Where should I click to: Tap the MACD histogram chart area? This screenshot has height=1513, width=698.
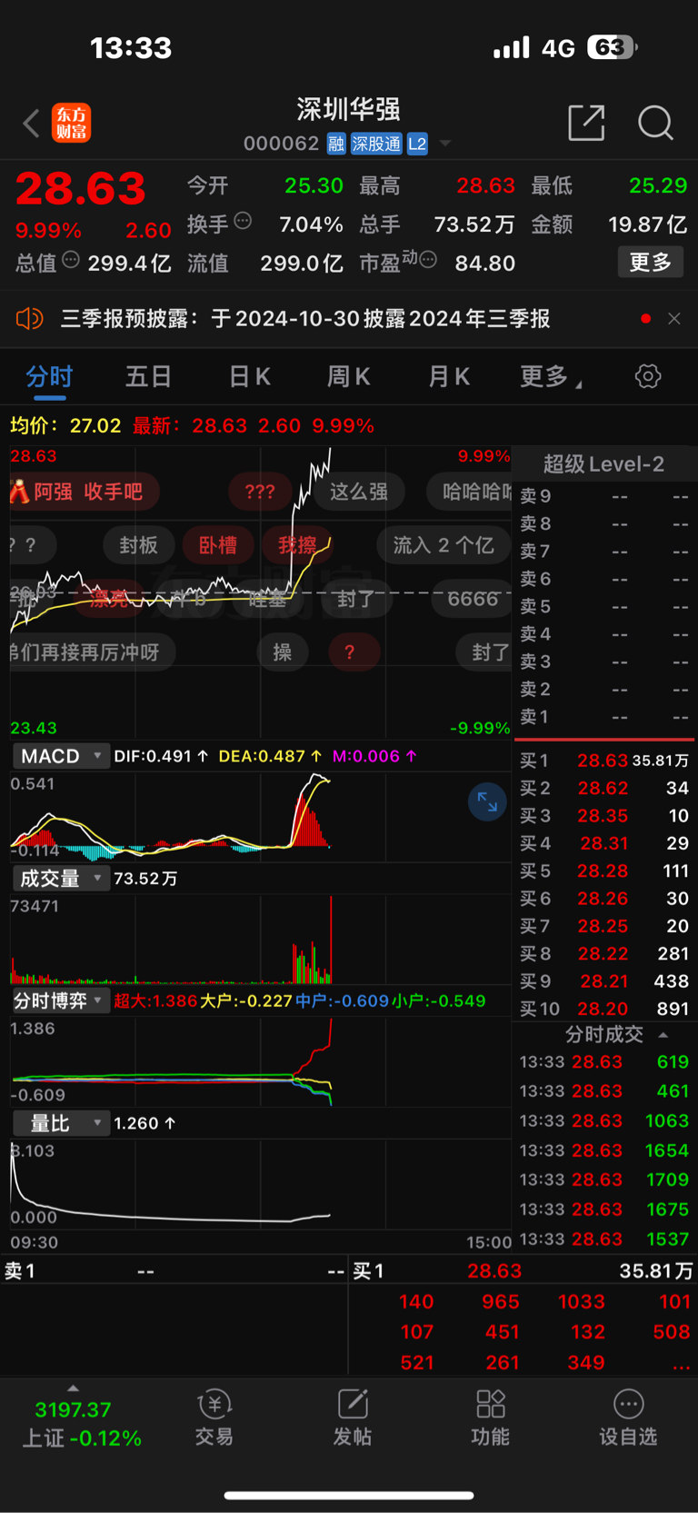(260, 816)
